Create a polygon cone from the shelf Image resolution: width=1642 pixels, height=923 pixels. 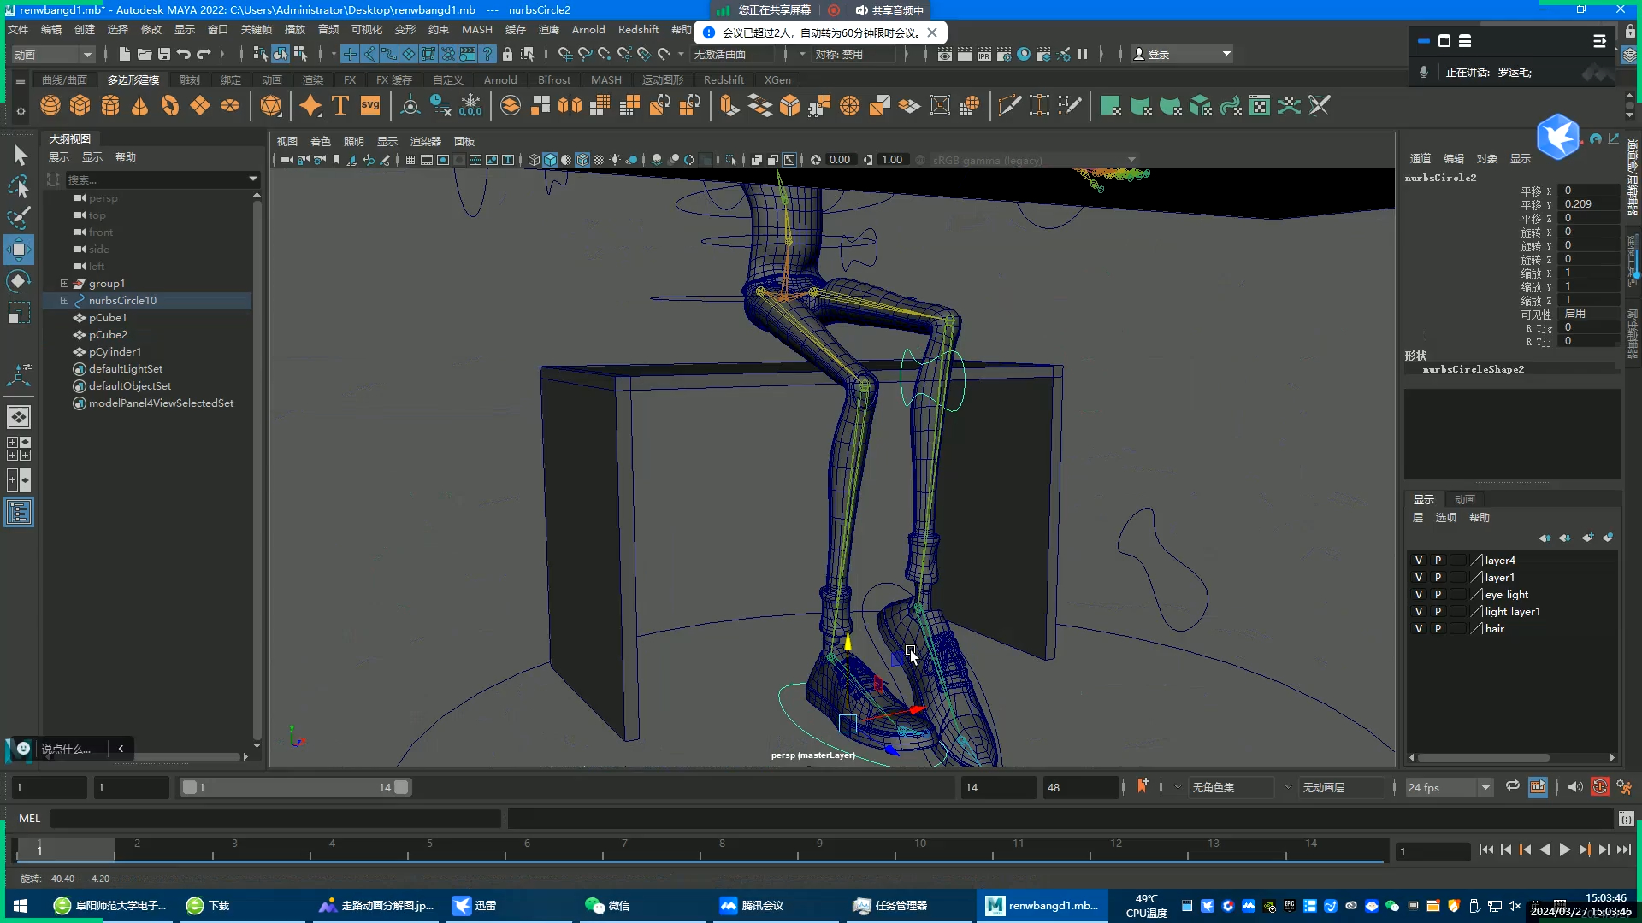[140, 105]
